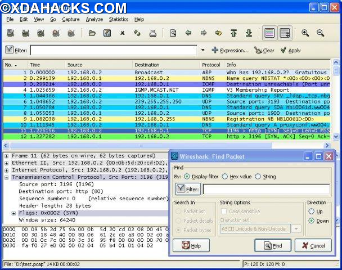Go back in packet history

tap(188, 33)
